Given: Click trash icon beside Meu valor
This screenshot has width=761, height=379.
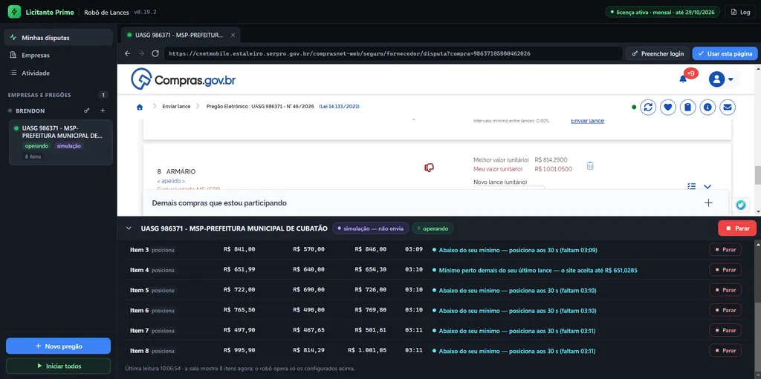Looking at the screenshot, I should tap(589, 165).
